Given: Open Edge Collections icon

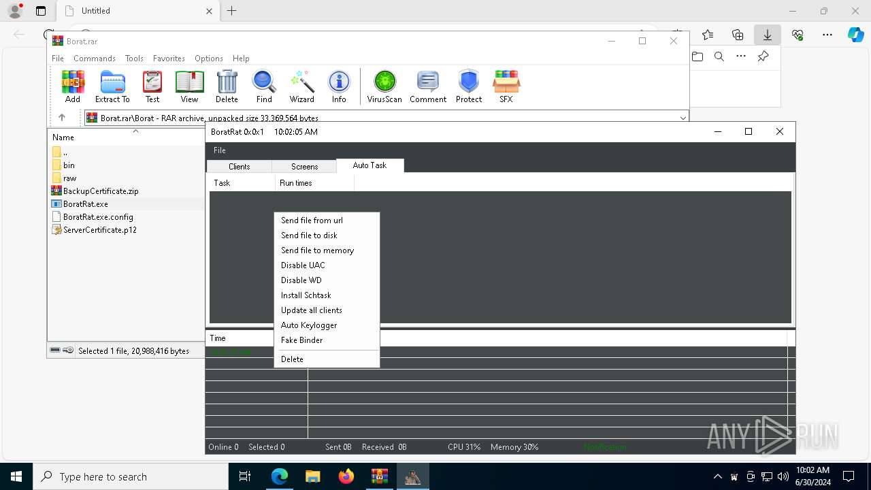Looking at the screenshot, I should (x=738, y=35).
